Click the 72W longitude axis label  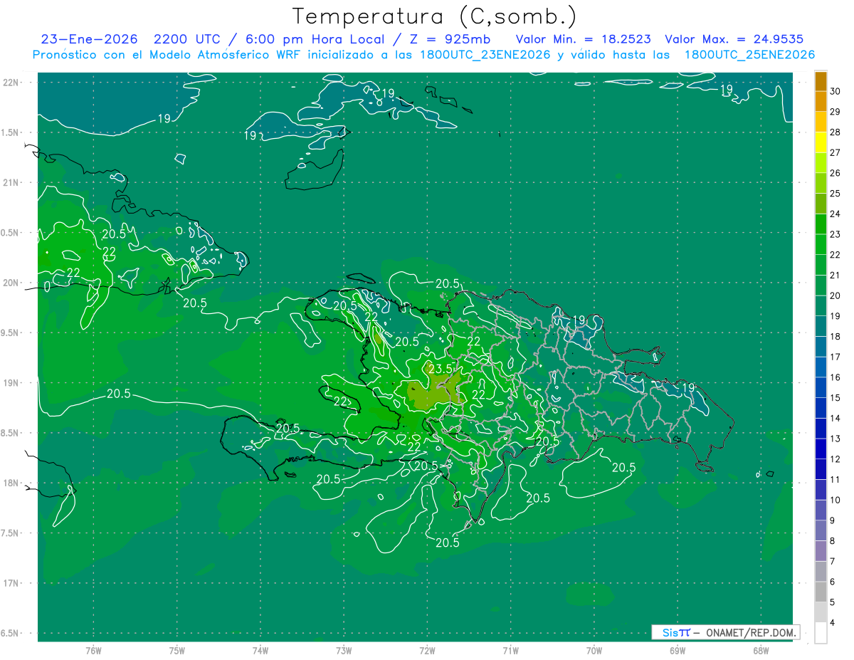pos(427,650)
